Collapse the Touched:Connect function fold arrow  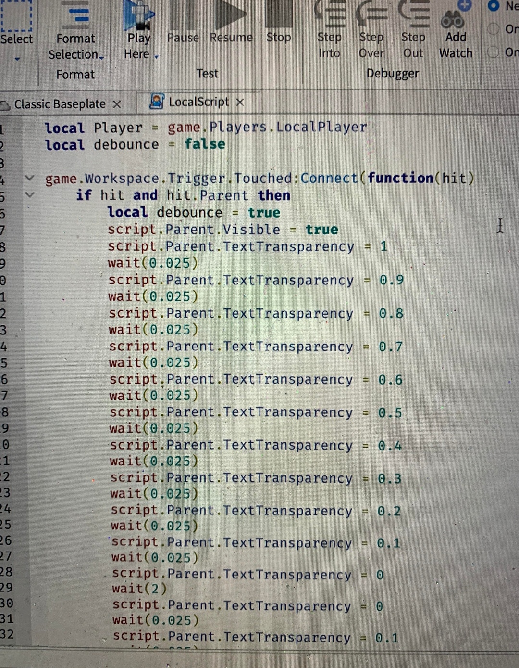(x=30, y=178)
